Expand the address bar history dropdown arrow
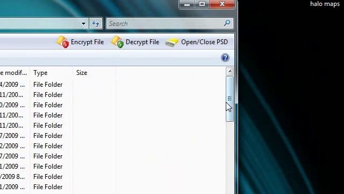344x194 pixels. (x=83, y=24)
